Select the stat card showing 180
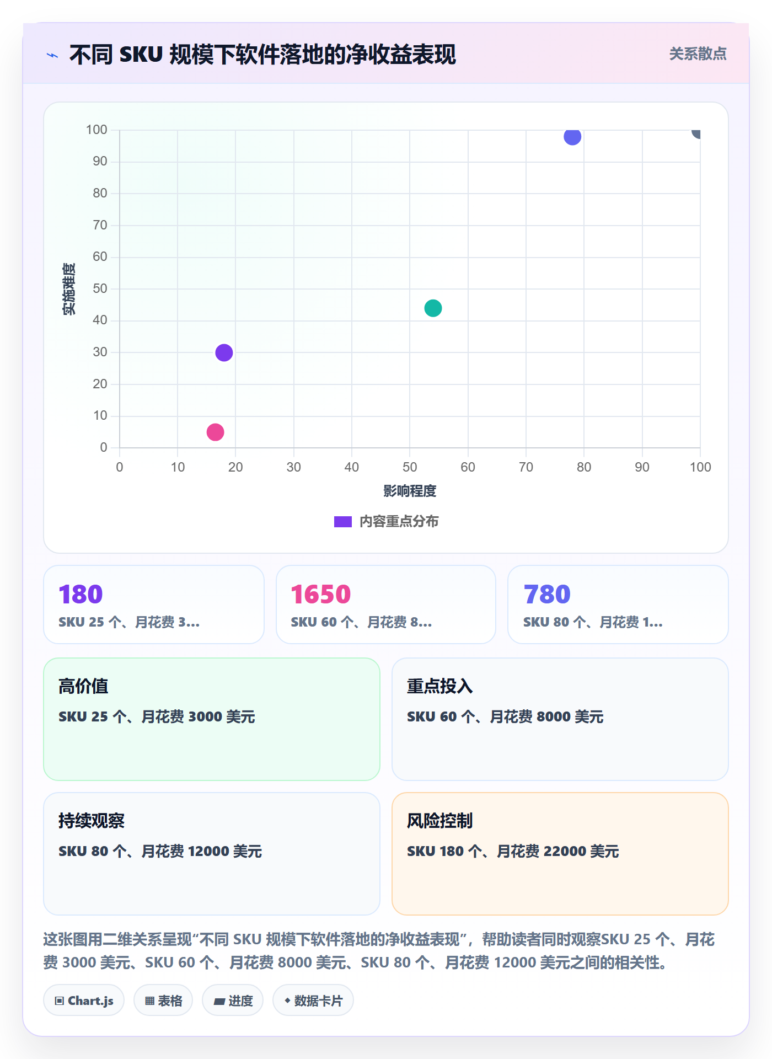 click(x=154, y=605)
